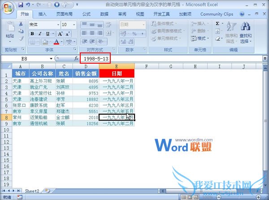Image resolution: width=269 pixels, height=200 pixels.
Task: Open 套用表格格式 table format menu
Action: 168,31
